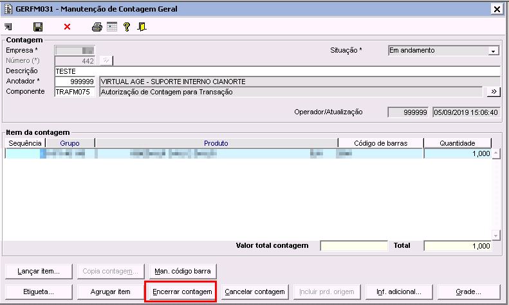Open Man. código barra
509x305 pixels.
click(183, 272)
